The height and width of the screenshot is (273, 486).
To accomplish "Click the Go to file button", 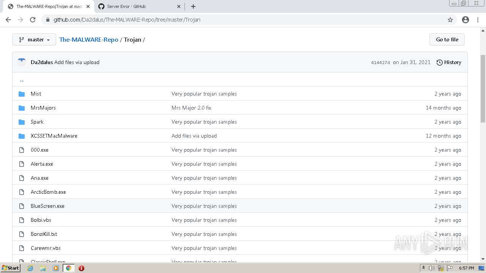I will pos(447,39).
